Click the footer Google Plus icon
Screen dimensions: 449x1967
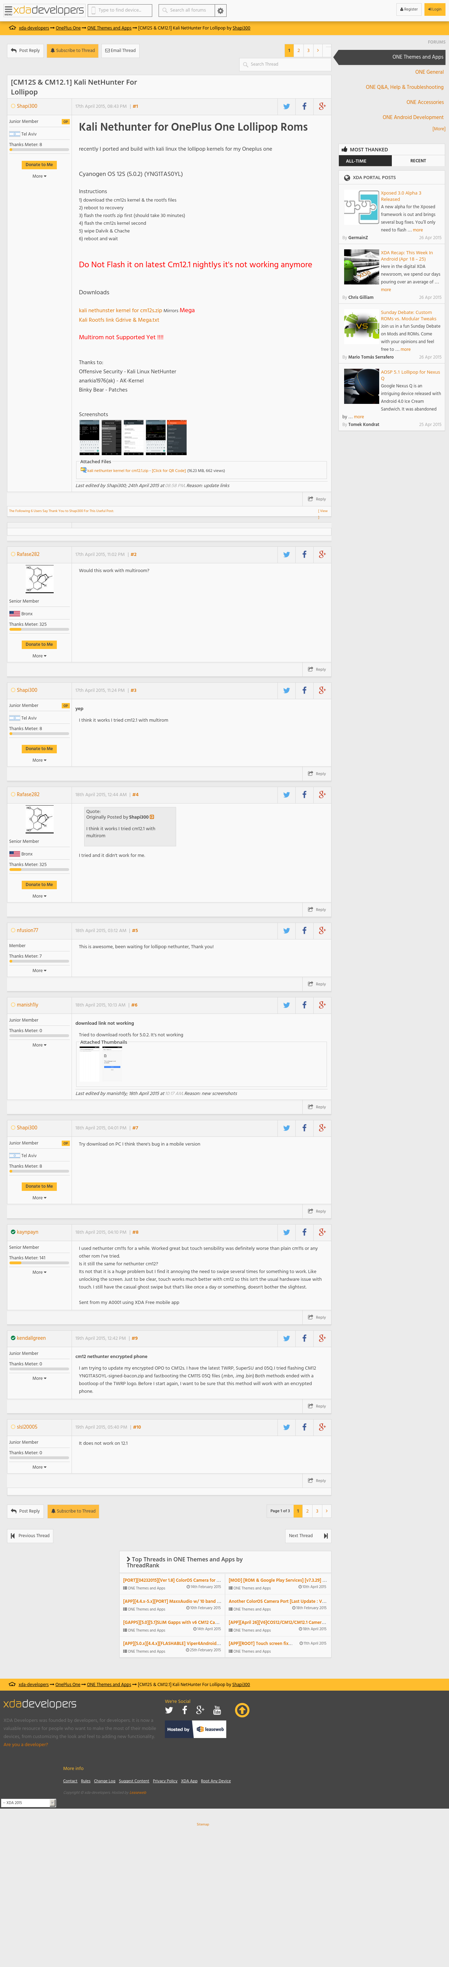click(201, 1710)
